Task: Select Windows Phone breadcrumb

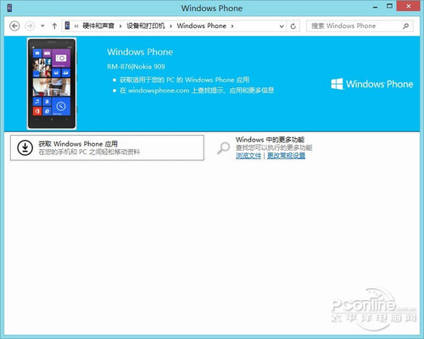Action: click(x=202, y=26)
